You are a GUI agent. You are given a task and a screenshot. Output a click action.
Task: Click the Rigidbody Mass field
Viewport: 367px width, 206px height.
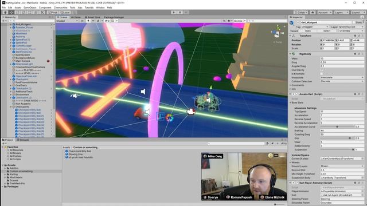pyautogui.click(x=342, y=58)
